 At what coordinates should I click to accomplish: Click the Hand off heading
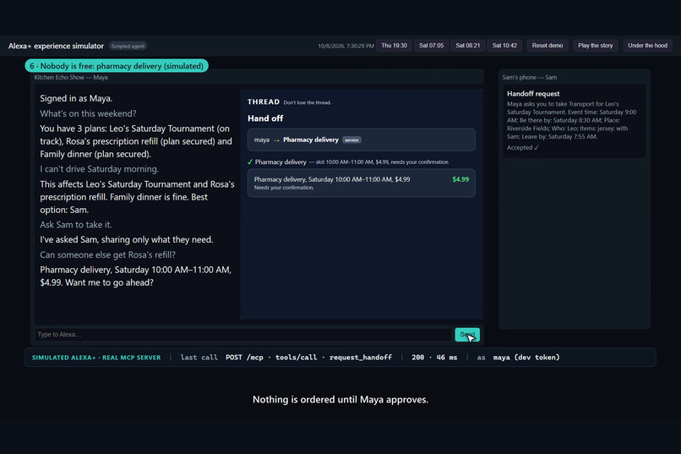[x=265, y=118]
